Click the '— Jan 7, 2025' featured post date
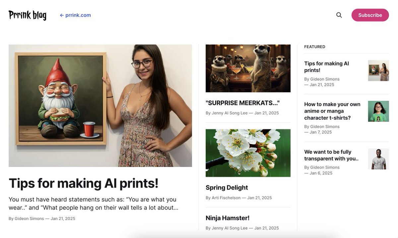Viewport: 398px width, 238px height. (x=318, y=132)
